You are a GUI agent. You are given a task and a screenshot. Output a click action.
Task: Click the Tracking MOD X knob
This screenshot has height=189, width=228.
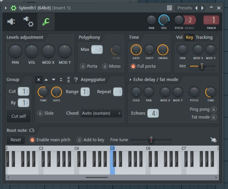198,50
